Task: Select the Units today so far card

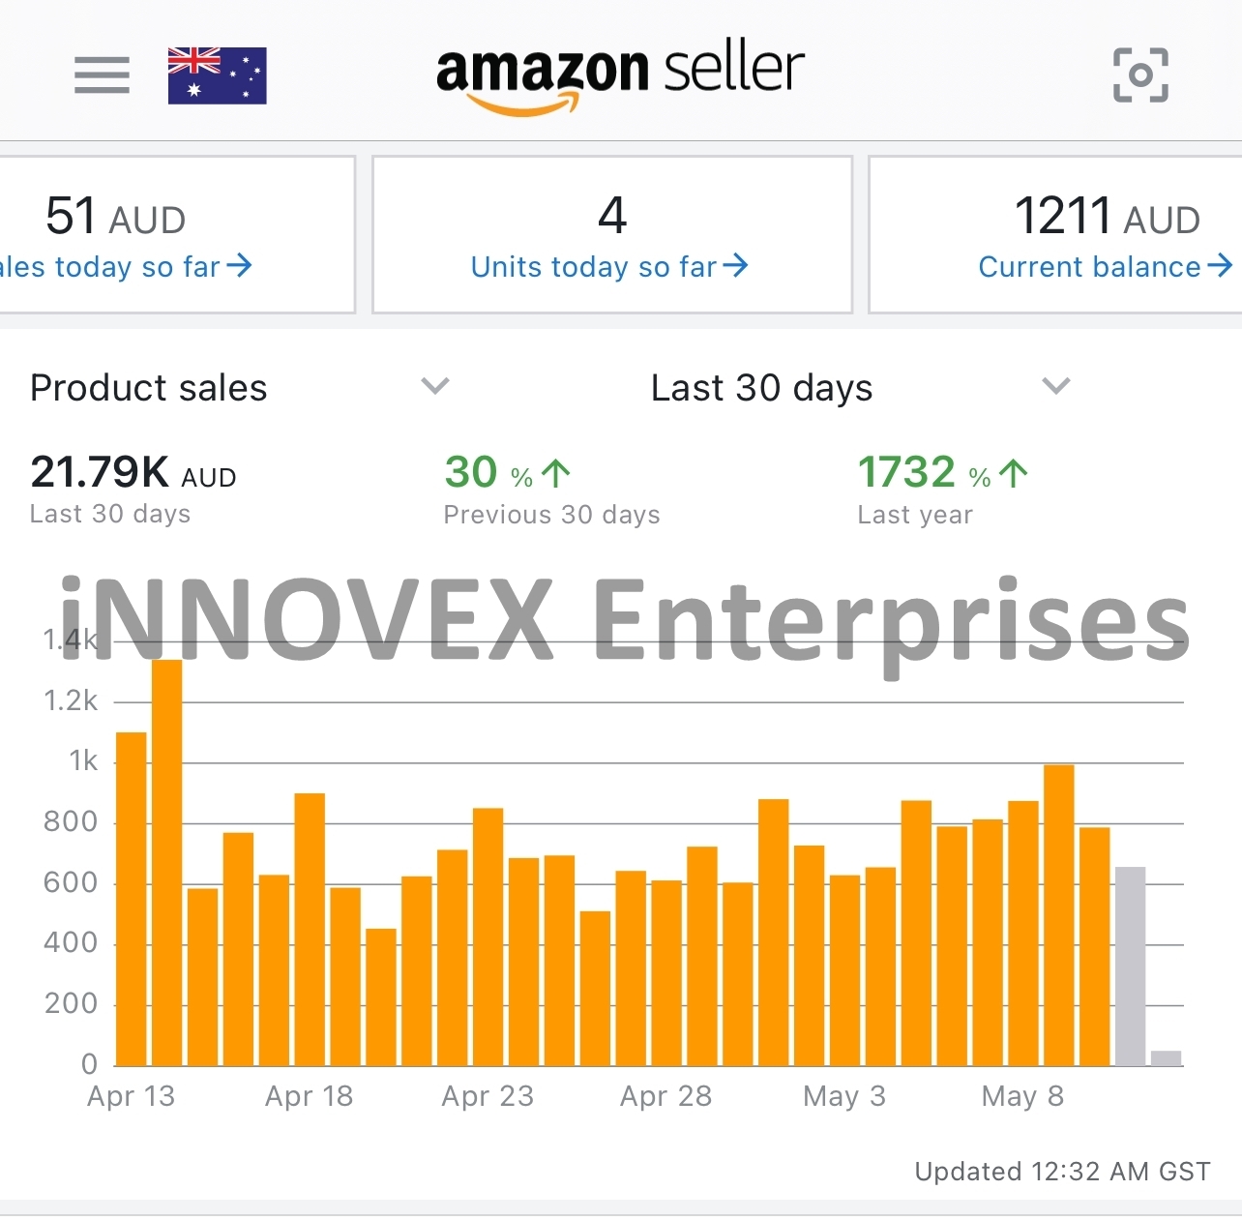Action: coord(611,234)
